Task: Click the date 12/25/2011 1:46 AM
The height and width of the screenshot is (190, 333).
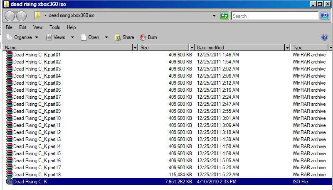Action: 218,55
